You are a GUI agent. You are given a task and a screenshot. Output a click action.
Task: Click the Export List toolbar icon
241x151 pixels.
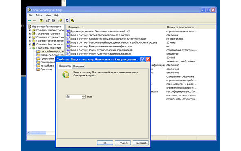[53, 20]
